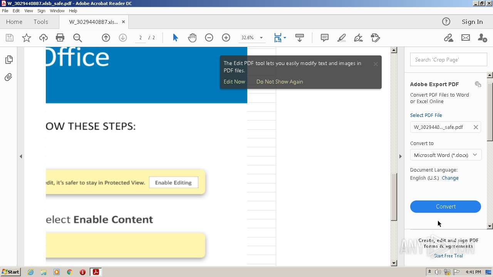Go to the previous page with the up arrow
Screen dimensions: 493x277
coord(106,38)
